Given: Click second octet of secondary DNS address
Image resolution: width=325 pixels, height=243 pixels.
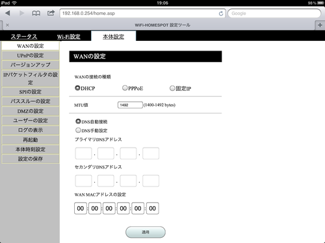Looking at the screenshot, I should point(106,181).
